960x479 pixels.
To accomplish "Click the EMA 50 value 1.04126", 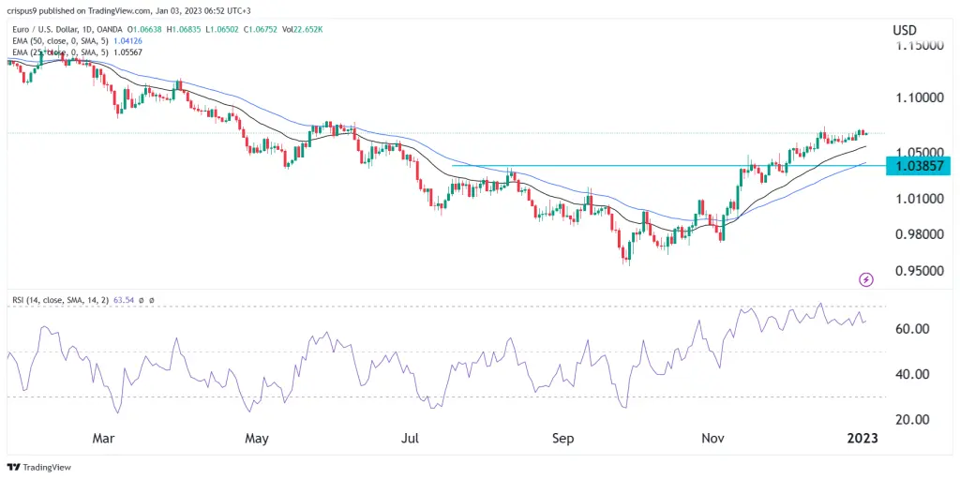I will click(127, 41).
